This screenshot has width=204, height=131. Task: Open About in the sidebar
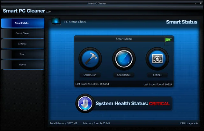[23, 65]
